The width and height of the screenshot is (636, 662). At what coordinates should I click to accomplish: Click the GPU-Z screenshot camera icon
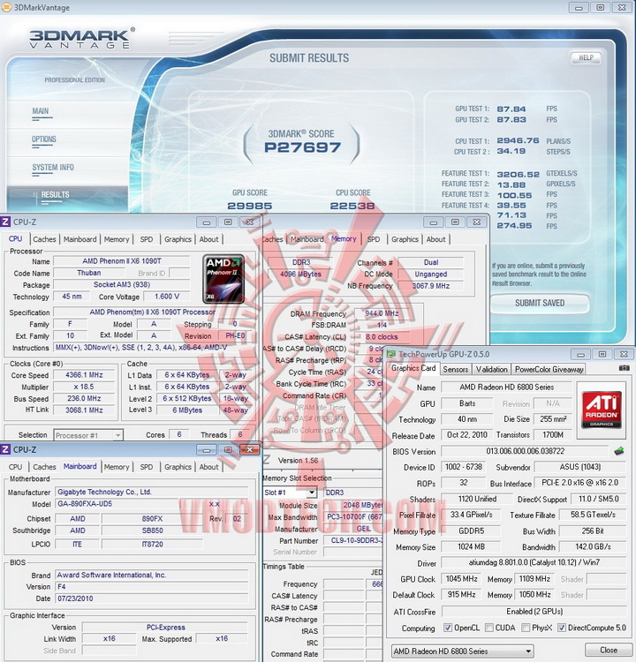pos(624,368)
